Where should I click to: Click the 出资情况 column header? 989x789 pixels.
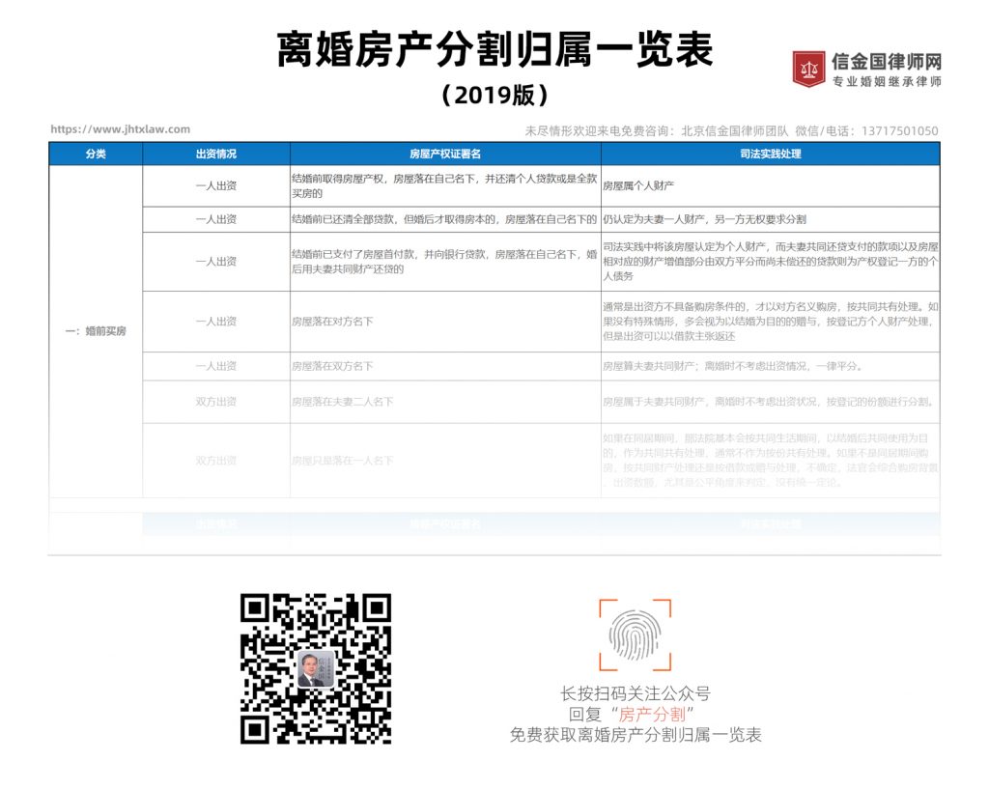point(216,154)
